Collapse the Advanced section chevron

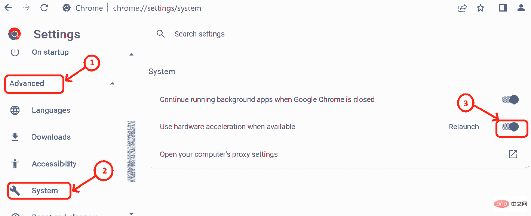(x=112, y=84)
